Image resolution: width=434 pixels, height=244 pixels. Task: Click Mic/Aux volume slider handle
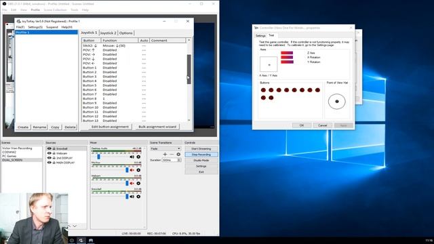pos(127,170)
